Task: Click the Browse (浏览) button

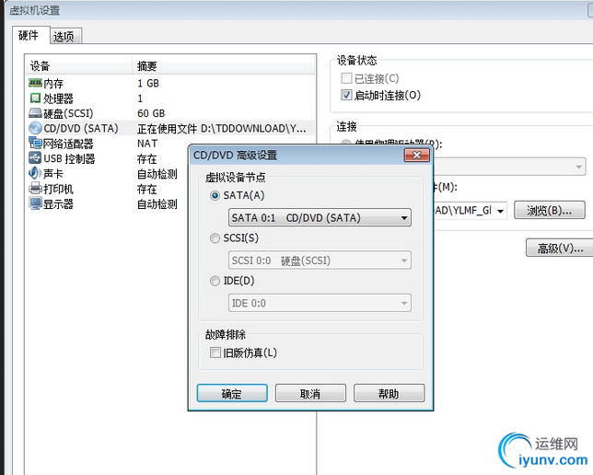Action: [x=550, y=210]
